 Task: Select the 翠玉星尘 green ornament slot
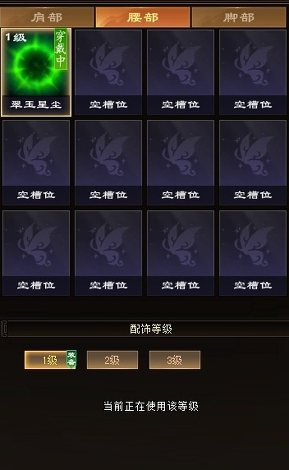click(x=36, y=72)
